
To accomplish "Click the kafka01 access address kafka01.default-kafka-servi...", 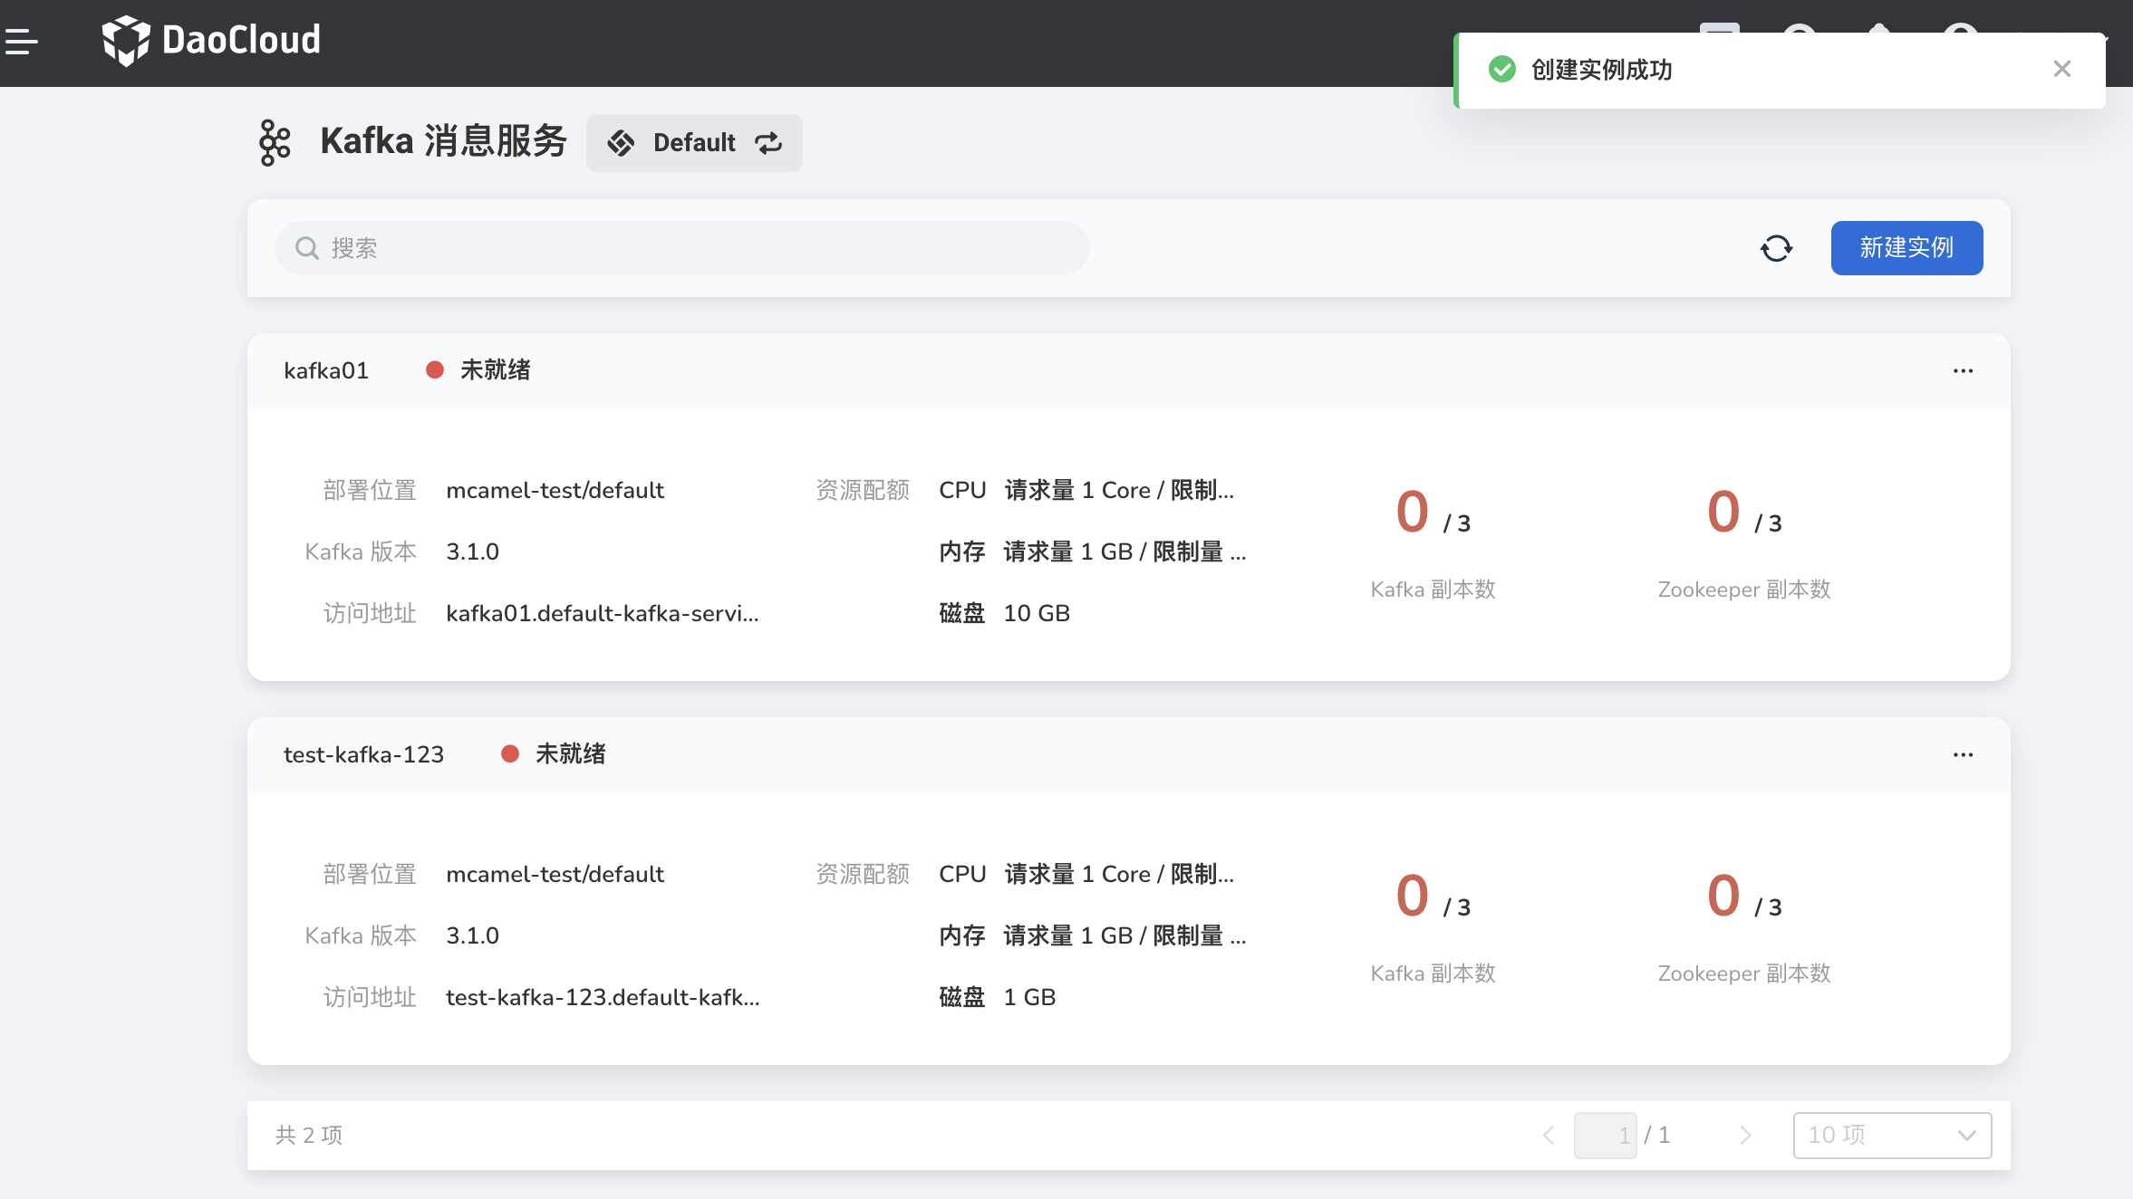I will [x=603, y=613].
